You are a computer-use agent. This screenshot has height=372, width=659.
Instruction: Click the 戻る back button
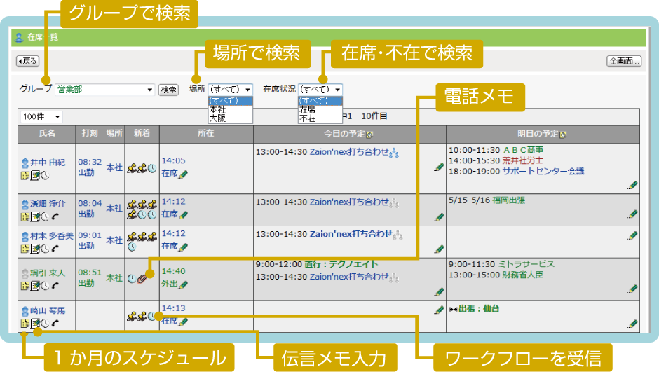click(28, 61)
